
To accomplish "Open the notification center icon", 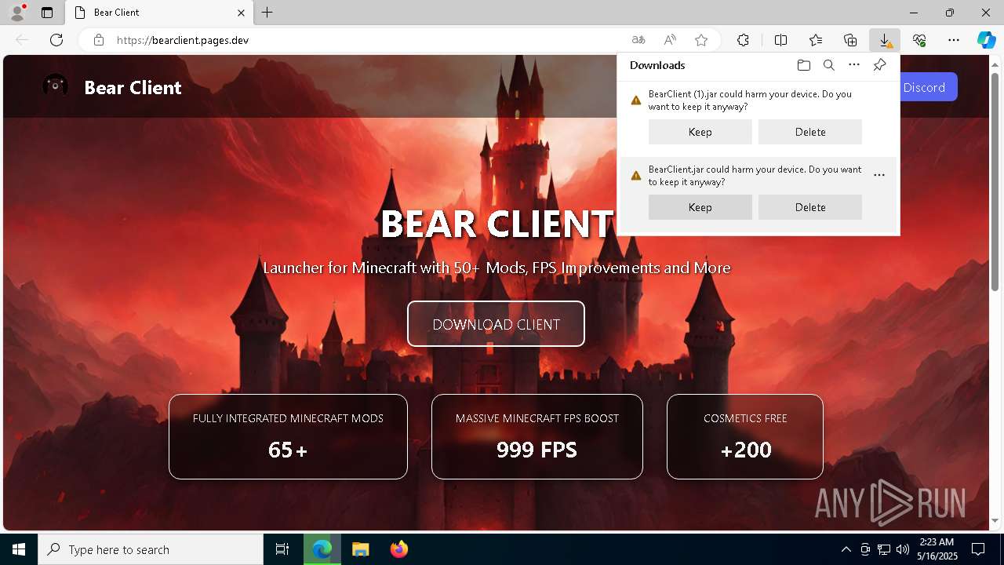I will (978, 549).
